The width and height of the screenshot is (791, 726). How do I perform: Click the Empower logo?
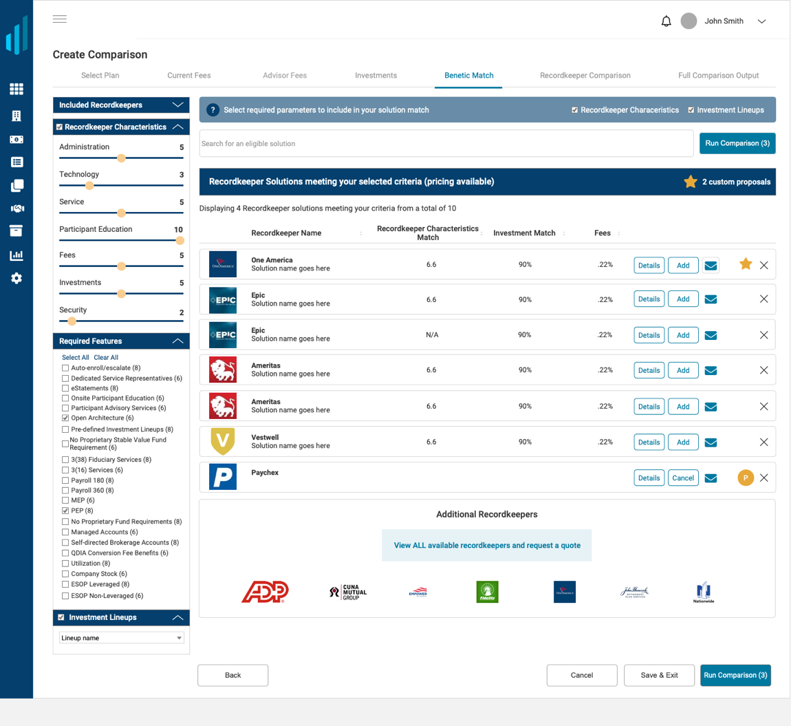pos(418,592)
